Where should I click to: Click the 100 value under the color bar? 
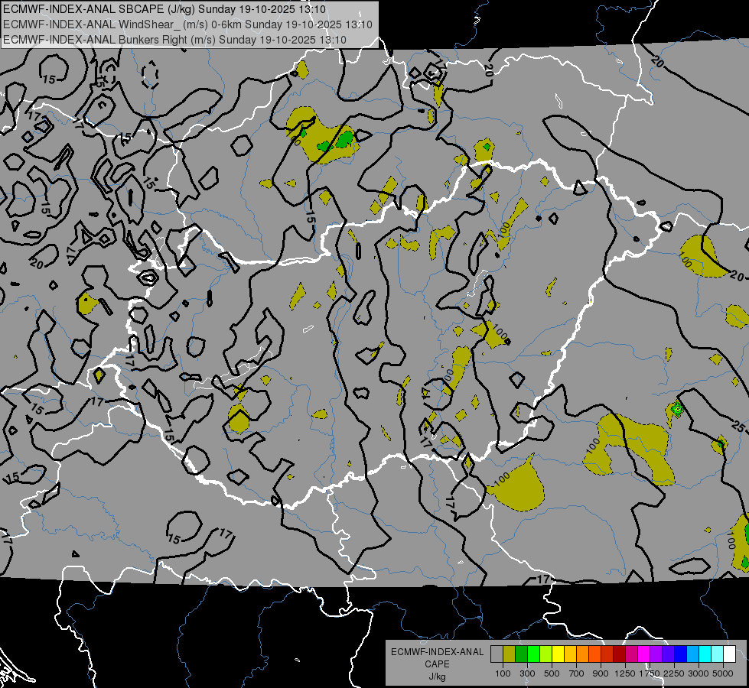coord(503,673)
